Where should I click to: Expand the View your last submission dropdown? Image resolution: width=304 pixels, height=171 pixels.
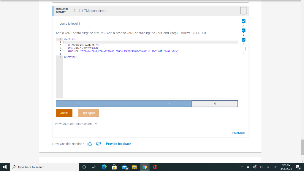point(96,124)
